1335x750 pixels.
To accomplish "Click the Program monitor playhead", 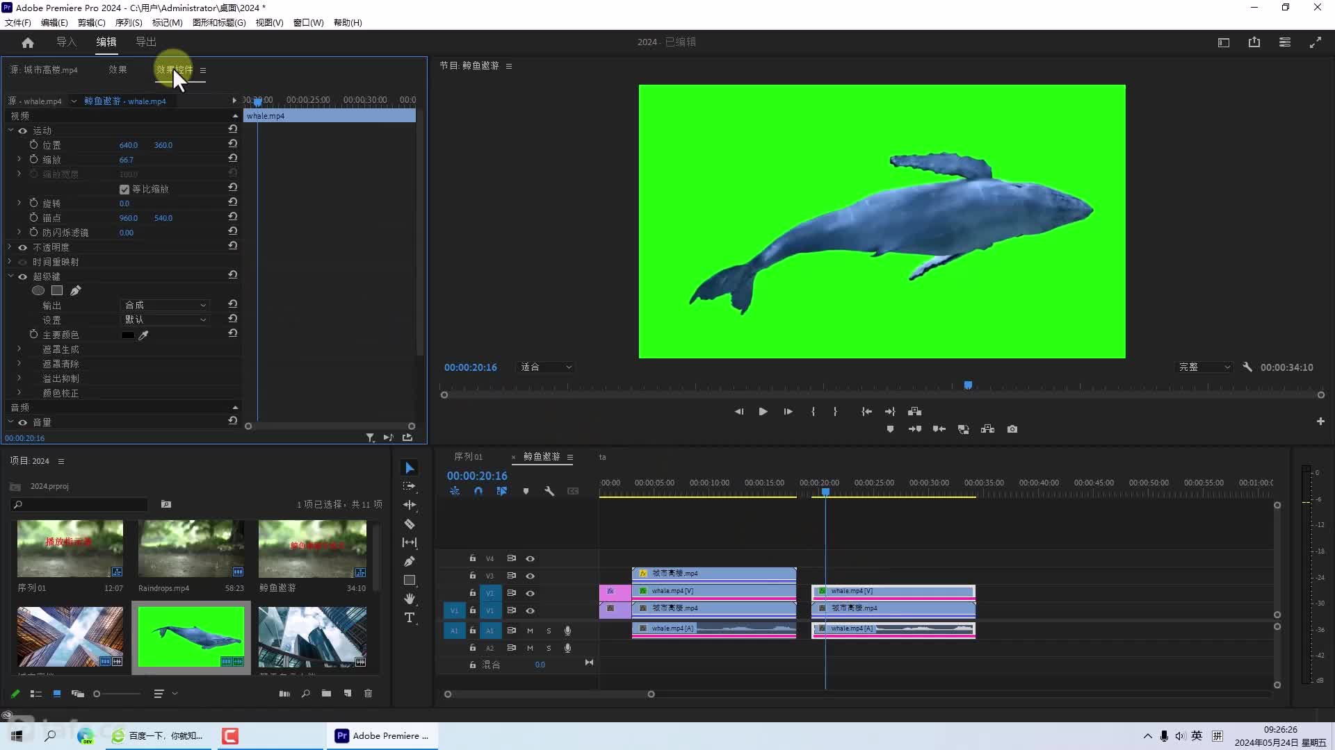I will pos(968,385).
